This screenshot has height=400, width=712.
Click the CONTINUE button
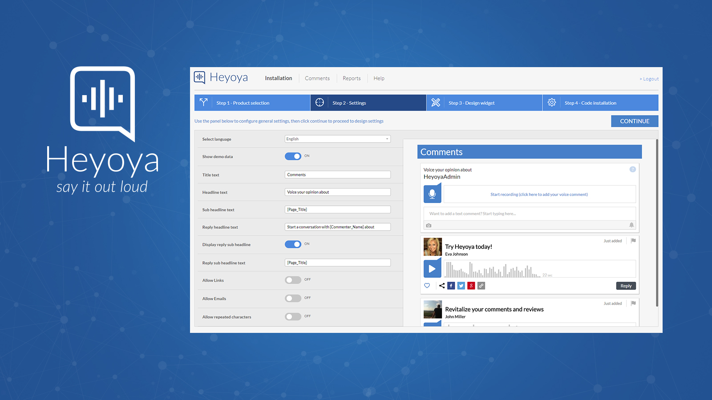(x=635, y=121)
